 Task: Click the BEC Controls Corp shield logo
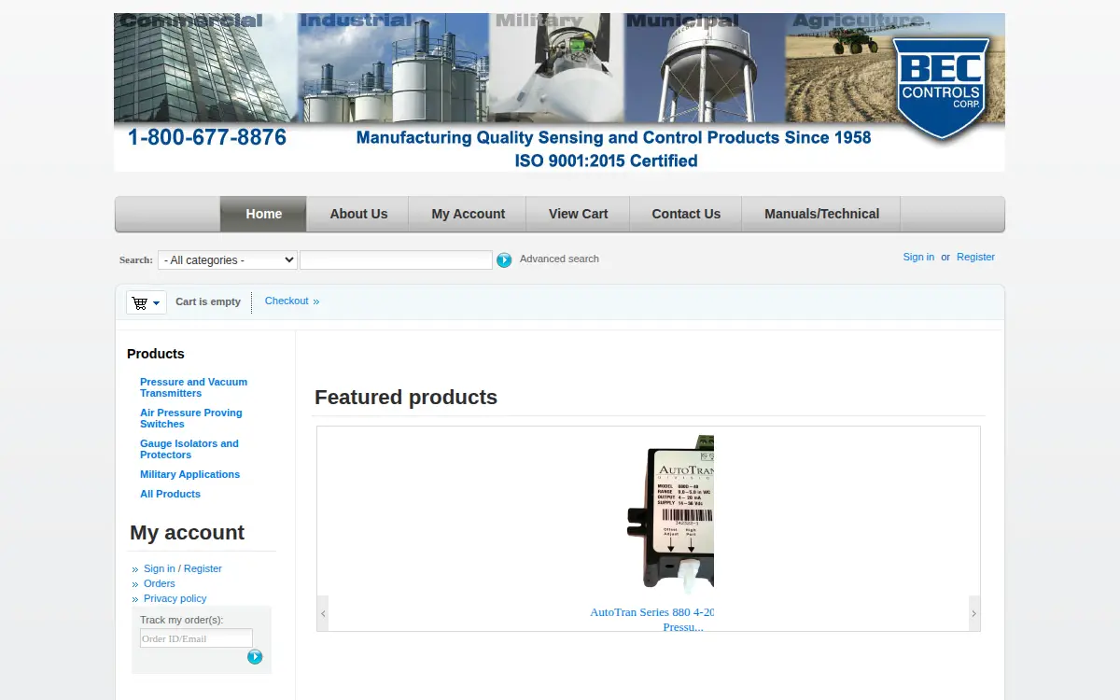tap(941, 91)
